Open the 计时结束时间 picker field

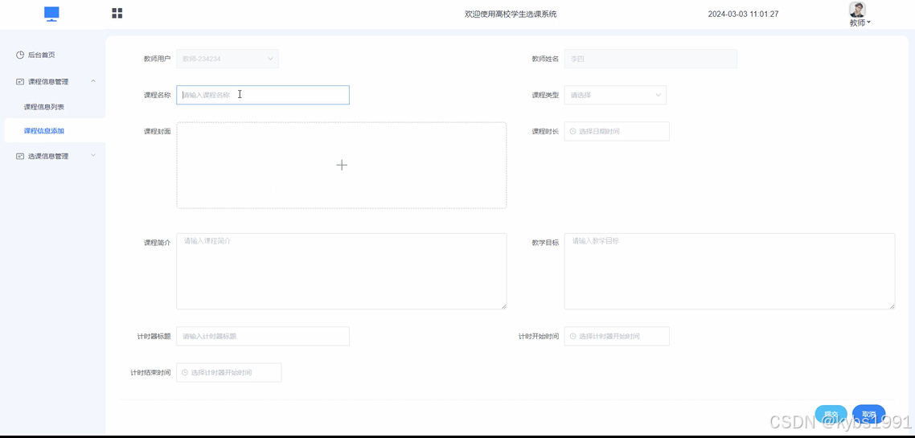point(228,372)
